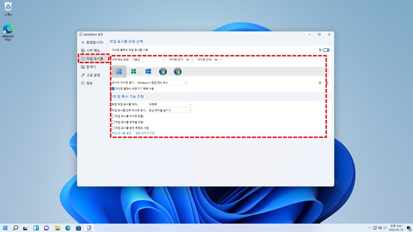
Task: Click the network tray icon
Action: tap(375, 228)
